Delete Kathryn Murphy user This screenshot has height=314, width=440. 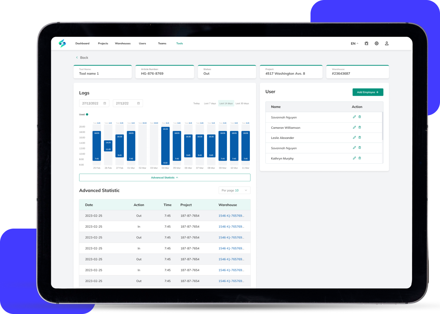pyautogui.click(x=360, y=158)
